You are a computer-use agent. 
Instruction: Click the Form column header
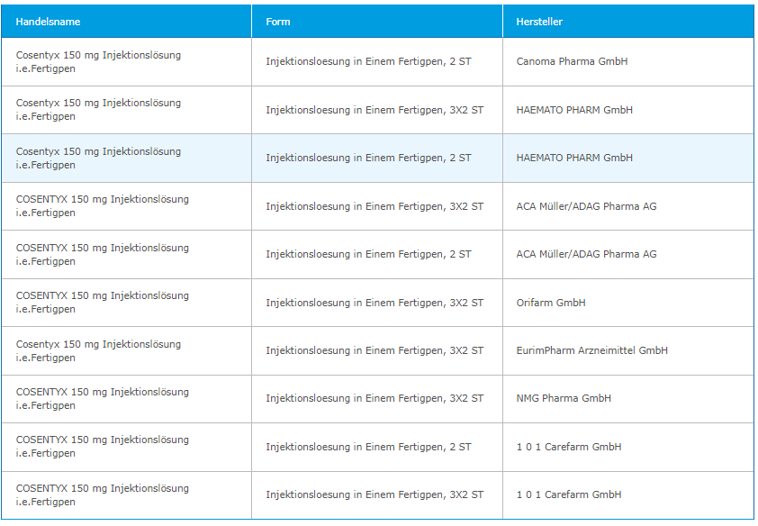coord(278,22)
